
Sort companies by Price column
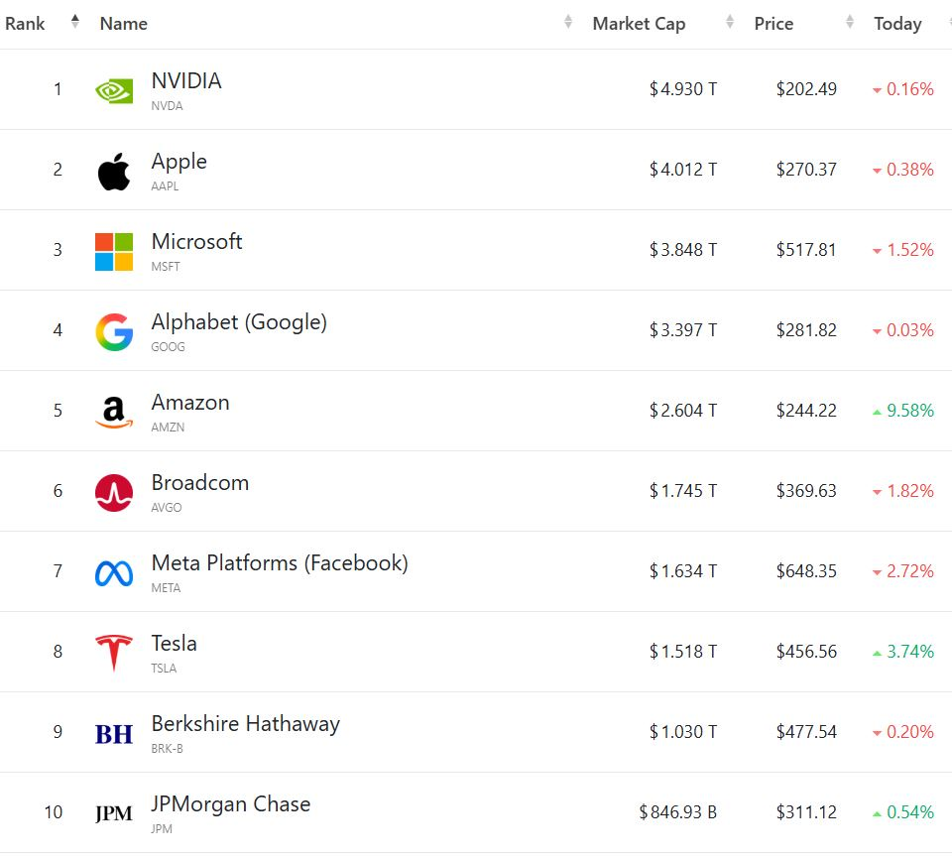pos(773,24)
